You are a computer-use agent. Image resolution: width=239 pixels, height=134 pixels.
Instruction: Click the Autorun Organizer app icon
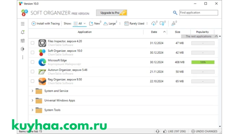42,72
